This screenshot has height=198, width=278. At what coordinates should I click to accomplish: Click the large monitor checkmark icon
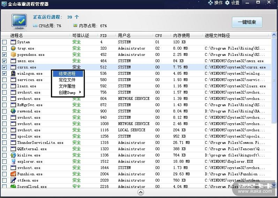[19, 22]
